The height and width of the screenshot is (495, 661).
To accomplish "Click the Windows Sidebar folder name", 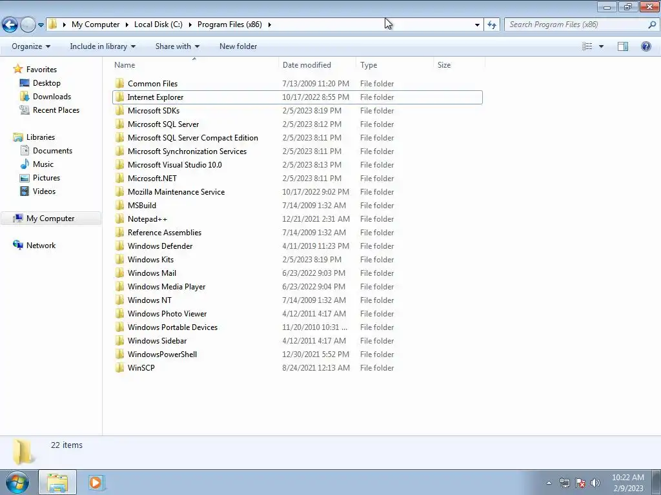I will [x=158, y=340].
